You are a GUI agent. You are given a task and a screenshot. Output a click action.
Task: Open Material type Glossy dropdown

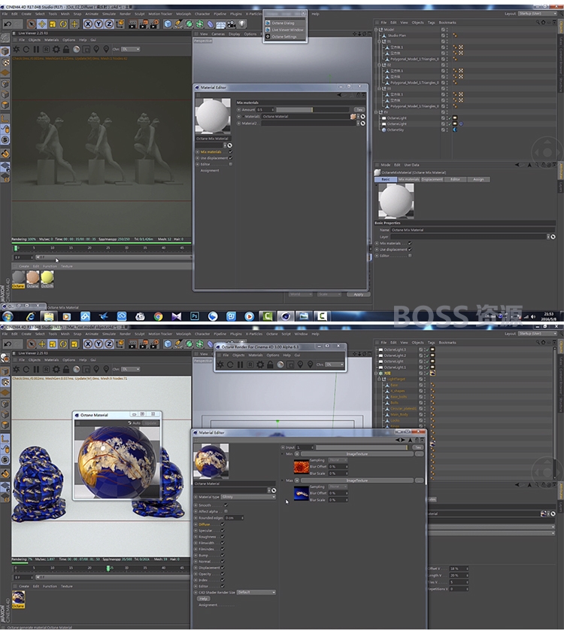248,497
